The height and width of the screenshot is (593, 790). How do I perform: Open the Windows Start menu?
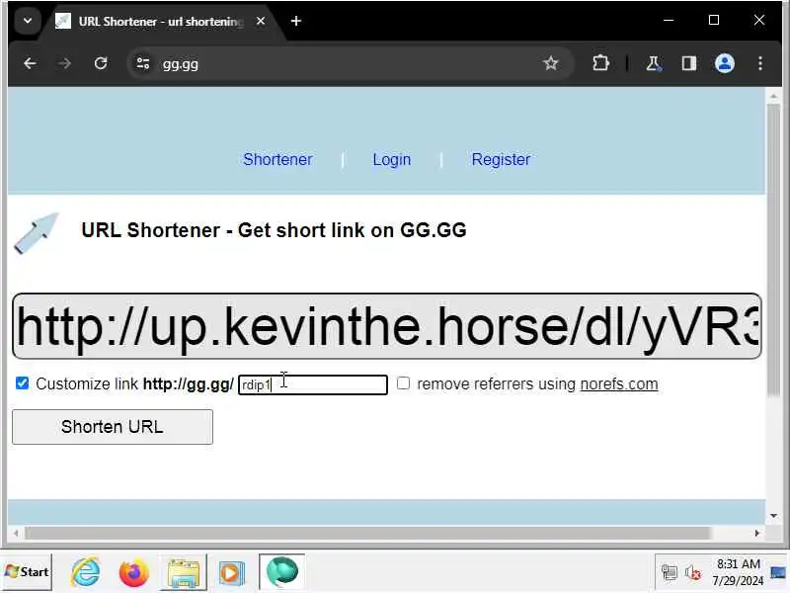point(27,572)
